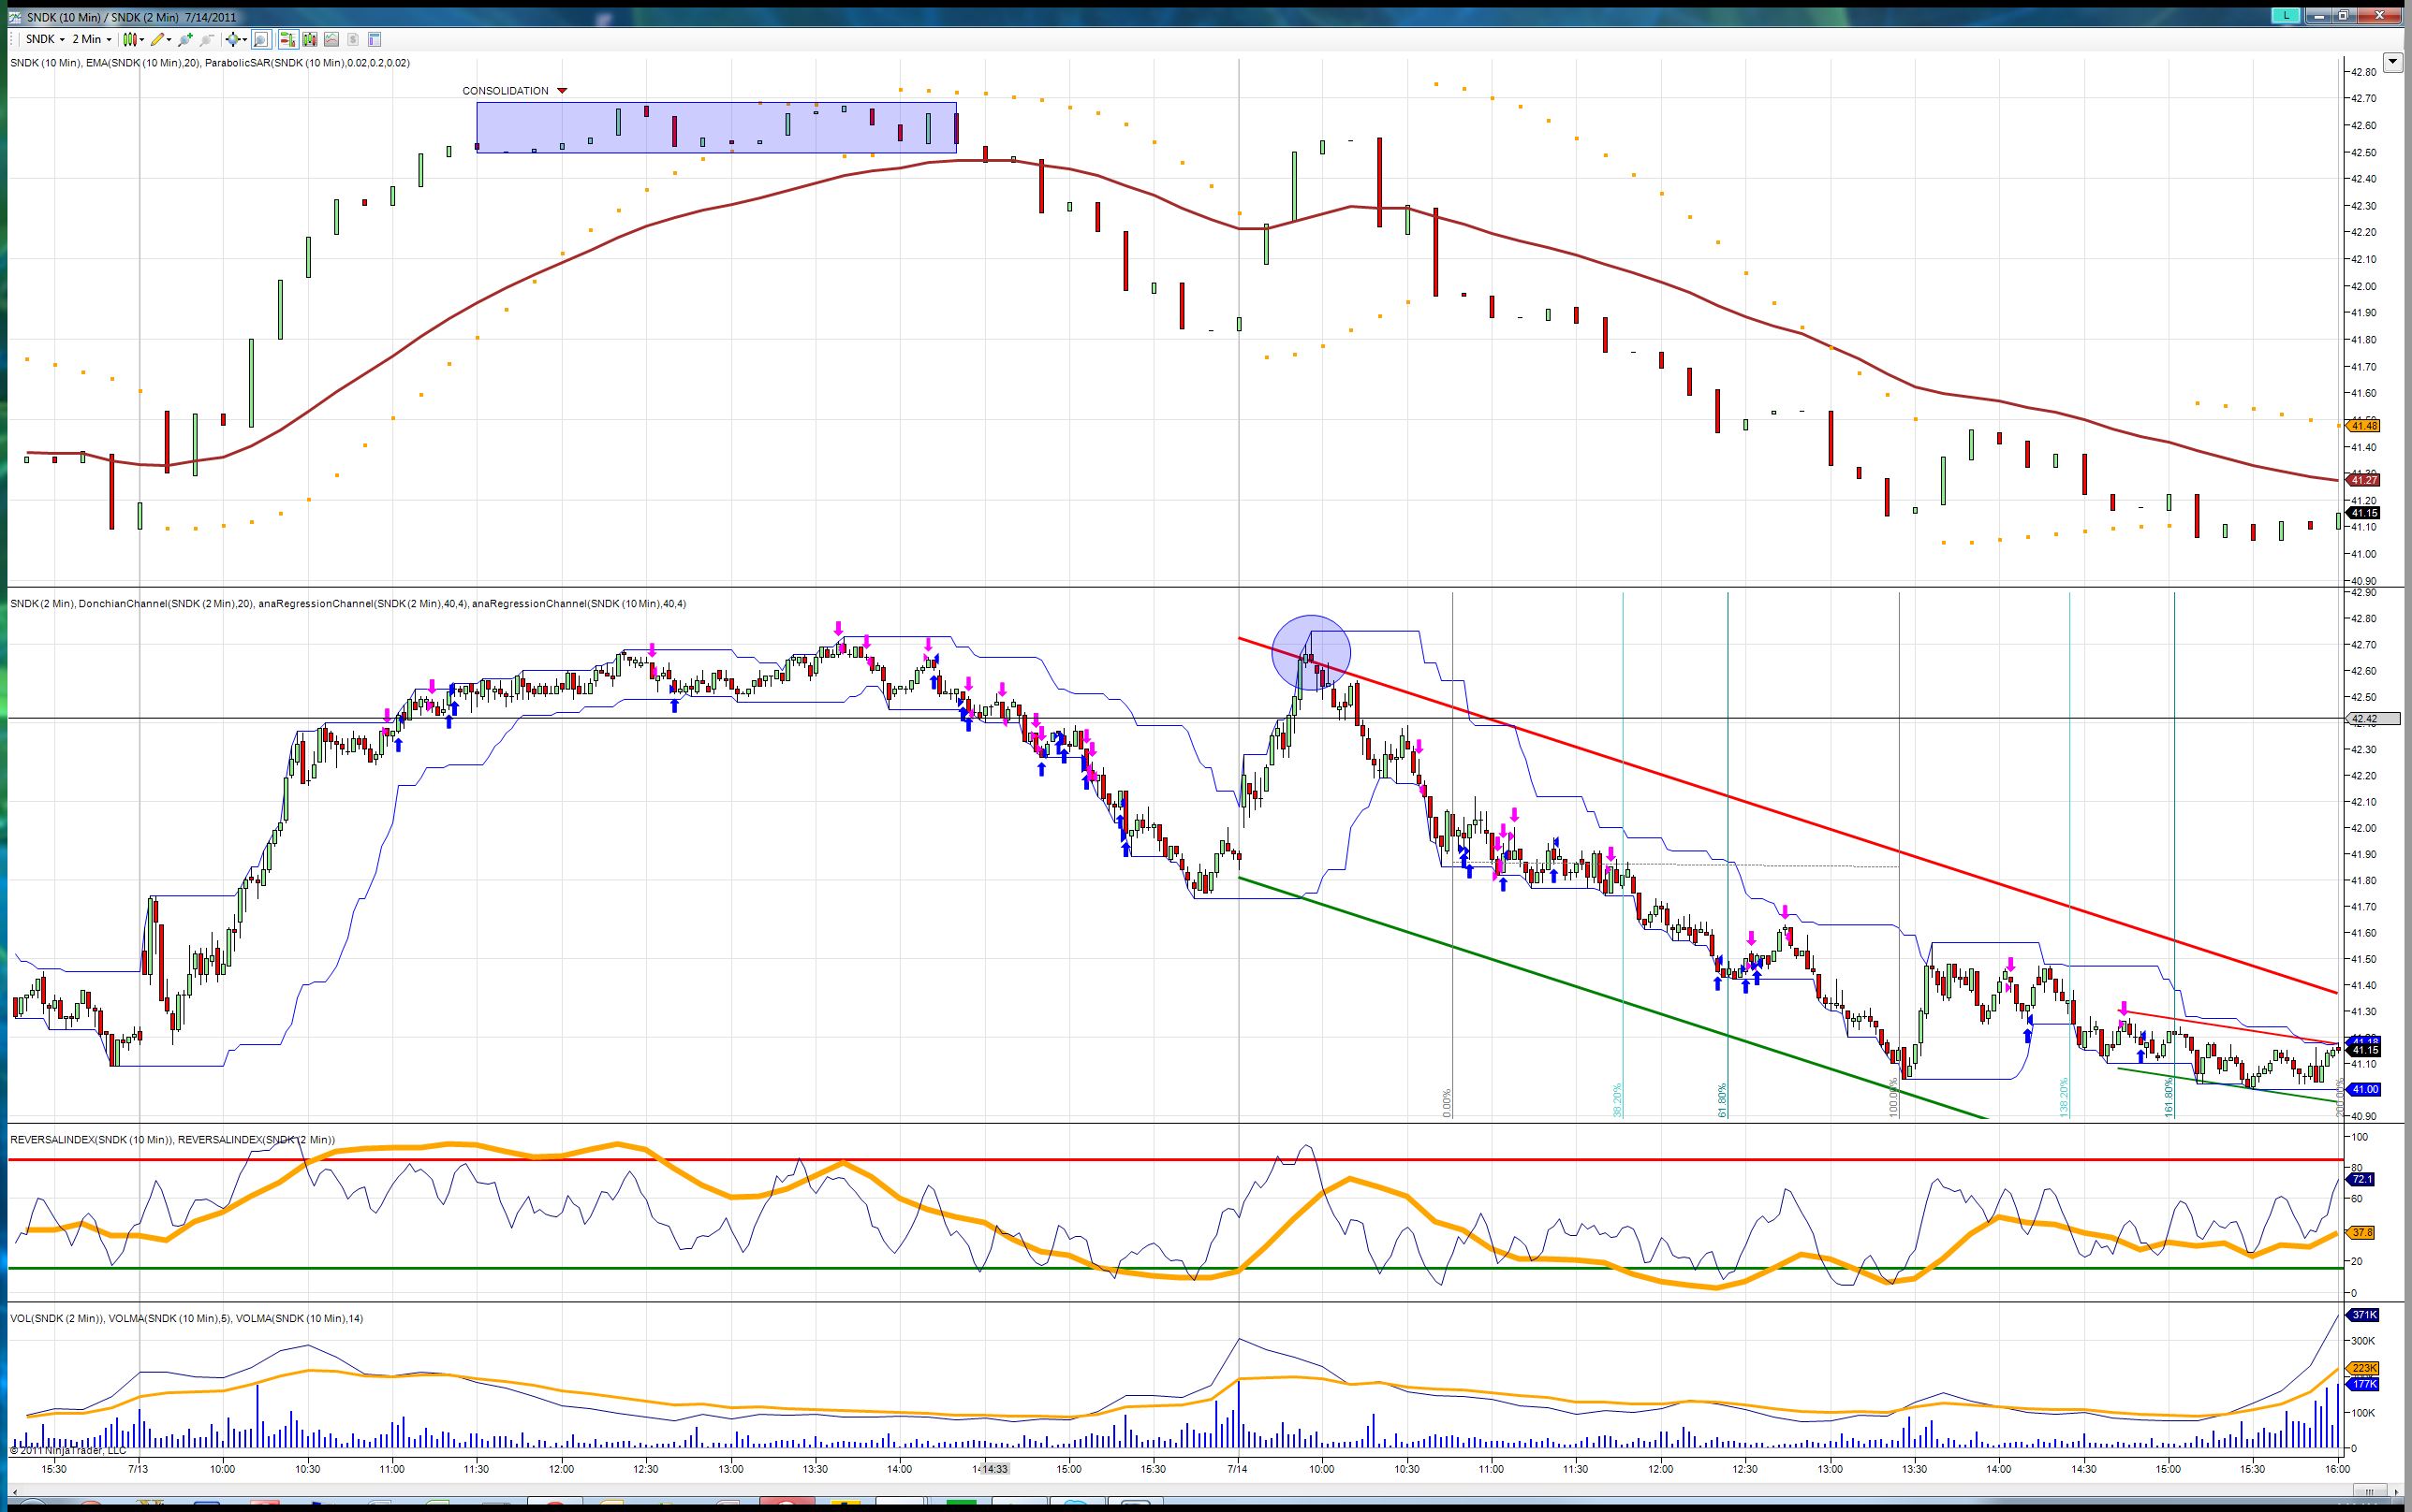Open the pencil drawing tools dropdown
The height and width of the screenshot is (1512, 2412).
tap(161, 40)
